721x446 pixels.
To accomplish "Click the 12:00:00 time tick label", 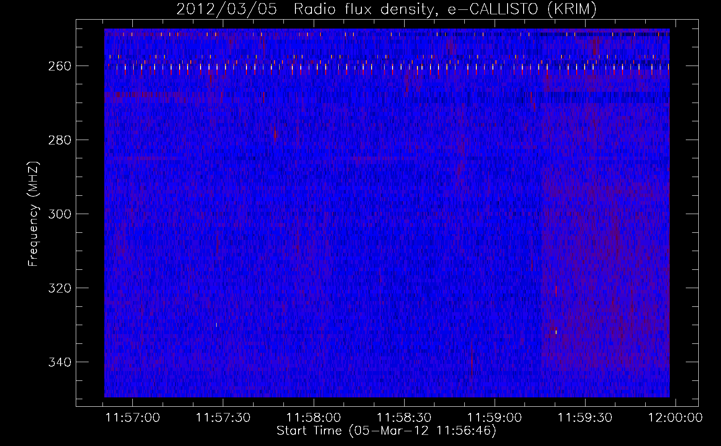I will (x=676, y=418).
